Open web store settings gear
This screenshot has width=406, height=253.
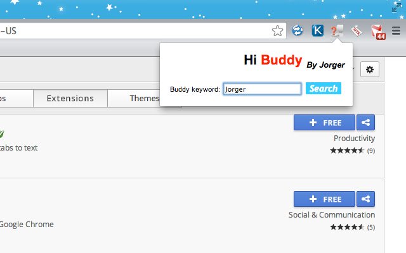click(x=370, y=69)
